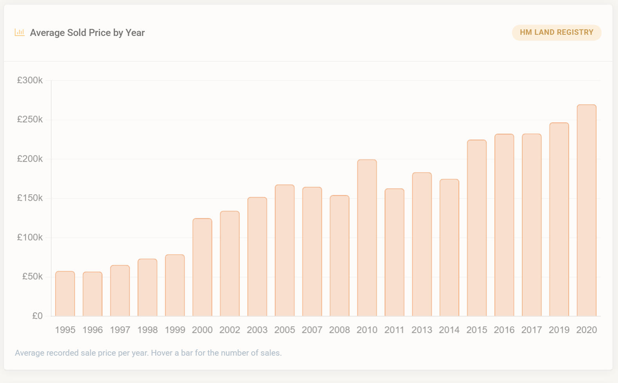Click the 2013 price bar
618x383 pixels.
(x=422, y=244)
